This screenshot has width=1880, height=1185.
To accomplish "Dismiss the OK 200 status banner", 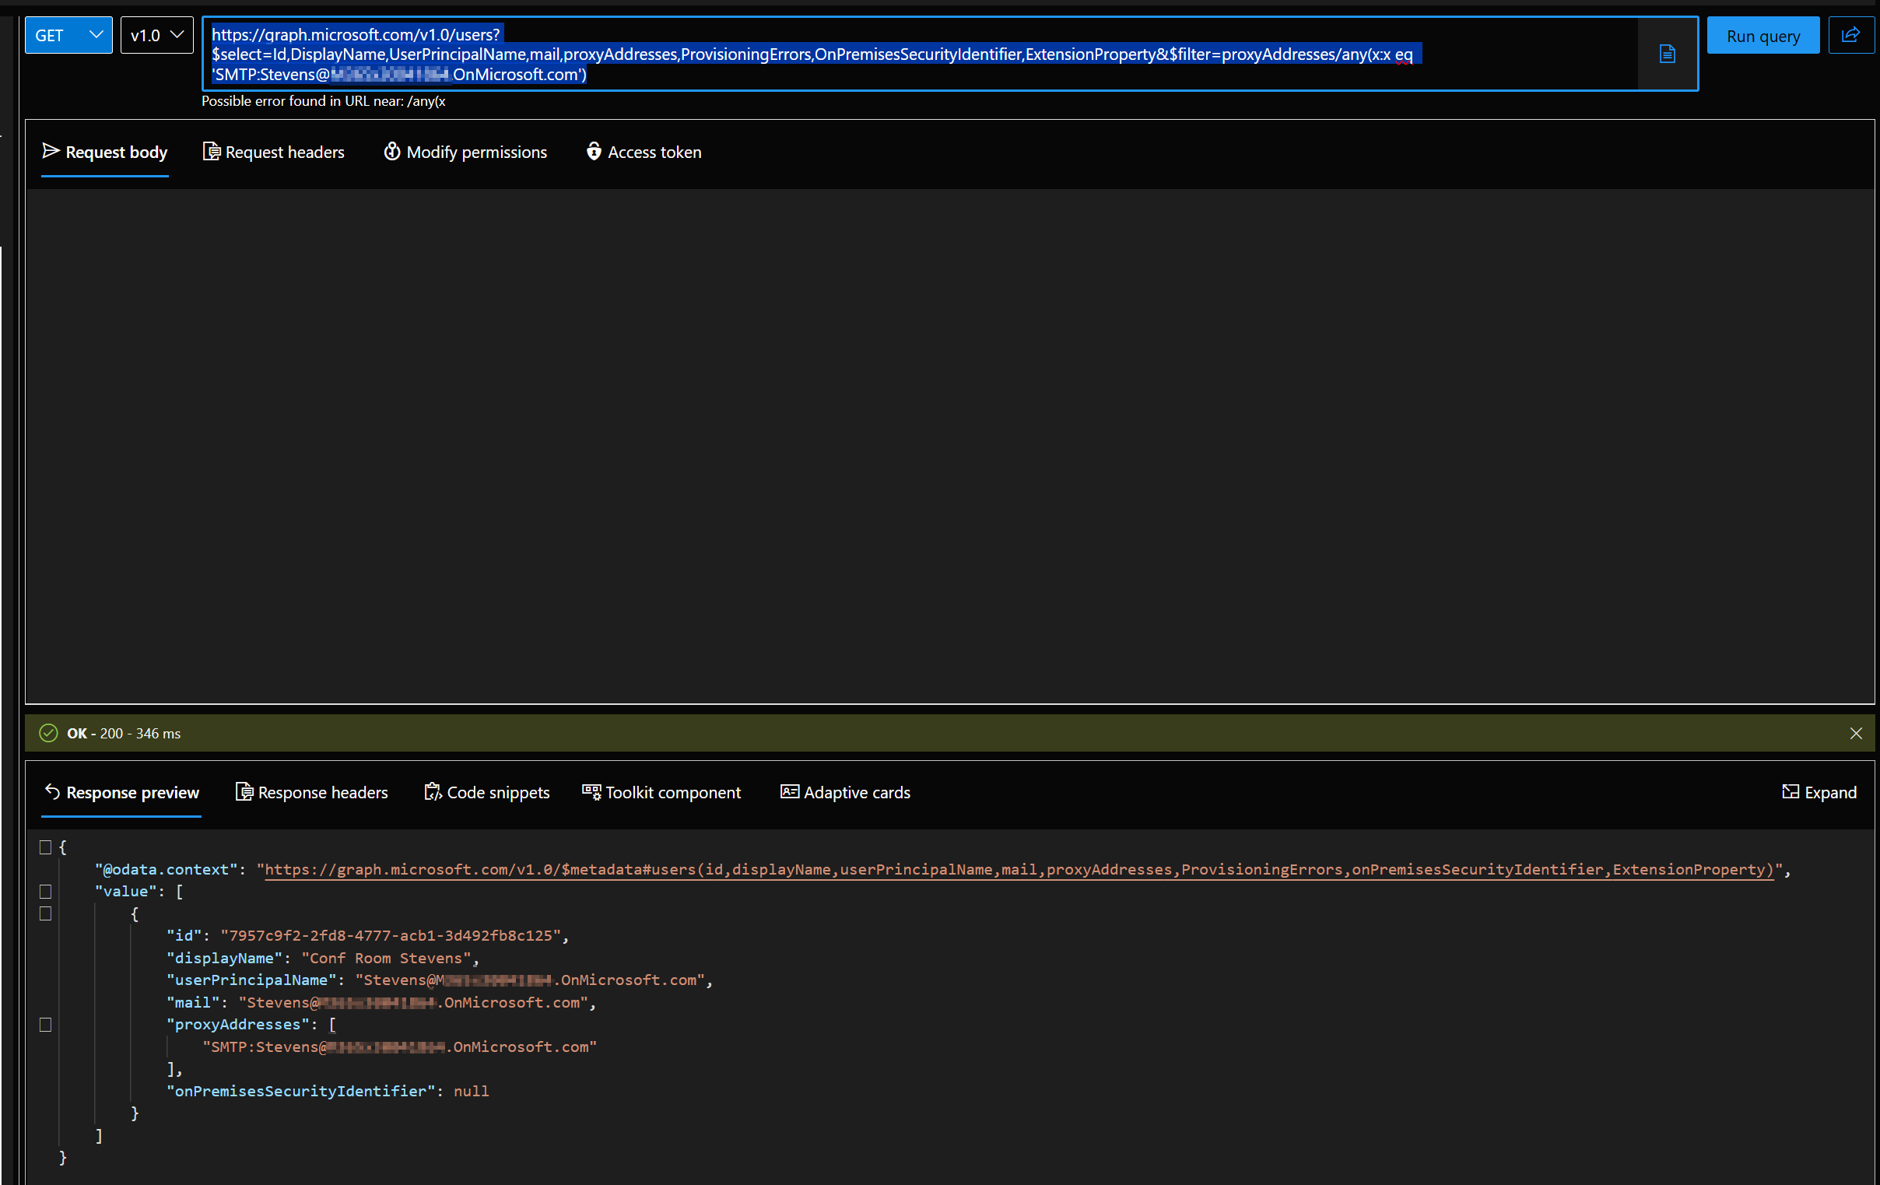I will point(1856,733).
